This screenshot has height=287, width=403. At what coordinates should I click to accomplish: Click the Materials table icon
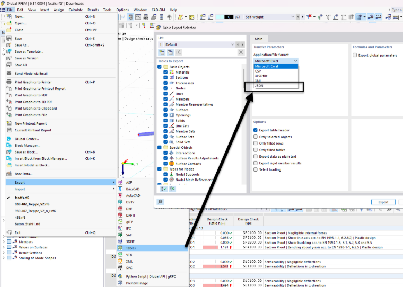172,72
